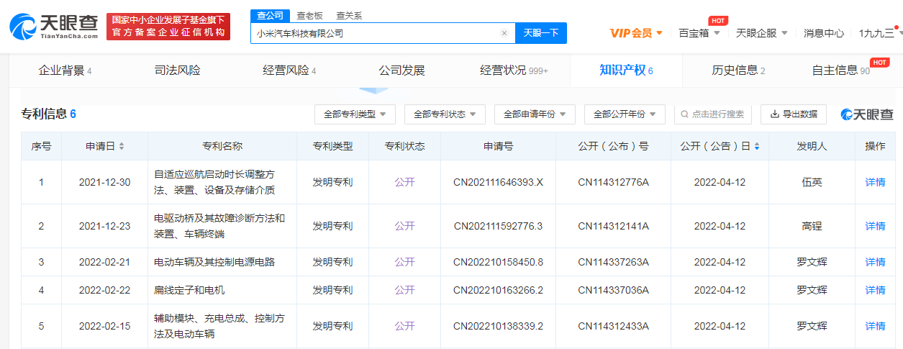Viewport: 903px width, 349px height.
Task: Click patent name 电驱动桥及其故障诊断方法和装置
Action: click(x=219, y=226)
